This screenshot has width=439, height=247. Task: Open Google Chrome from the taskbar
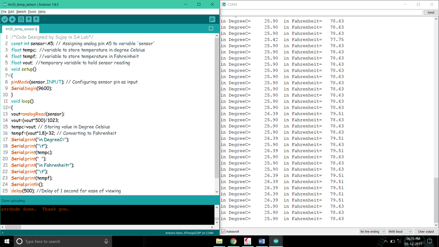tap(233, 241)
